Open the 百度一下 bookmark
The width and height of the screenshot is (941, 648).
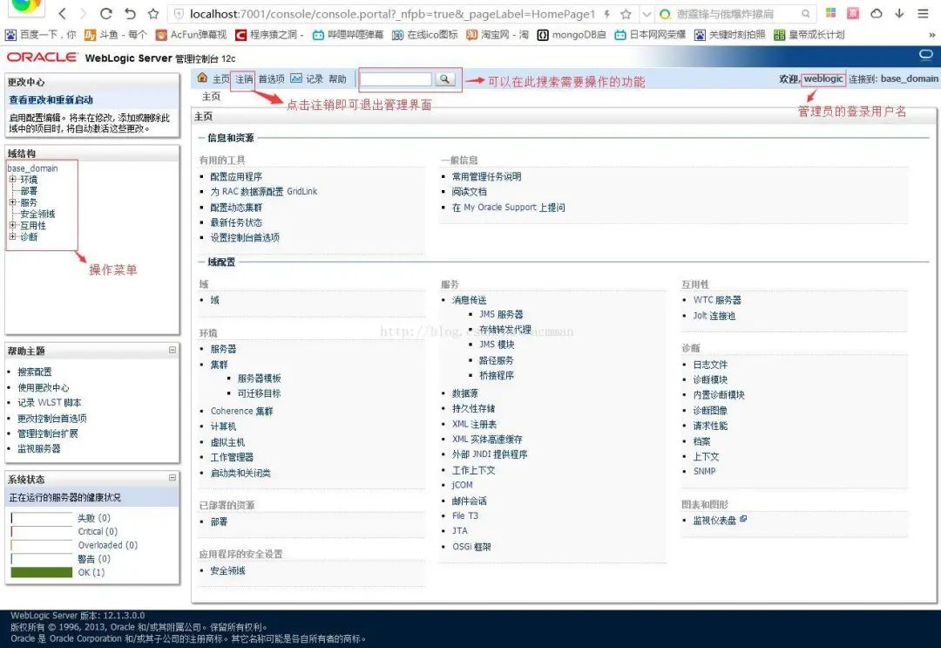pos(41,35)
